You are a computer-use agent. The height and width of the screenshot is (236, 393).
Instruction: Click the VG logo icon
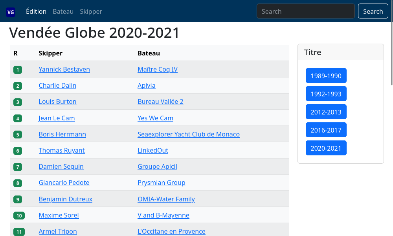pyautogui.click(x=11, y=12)
